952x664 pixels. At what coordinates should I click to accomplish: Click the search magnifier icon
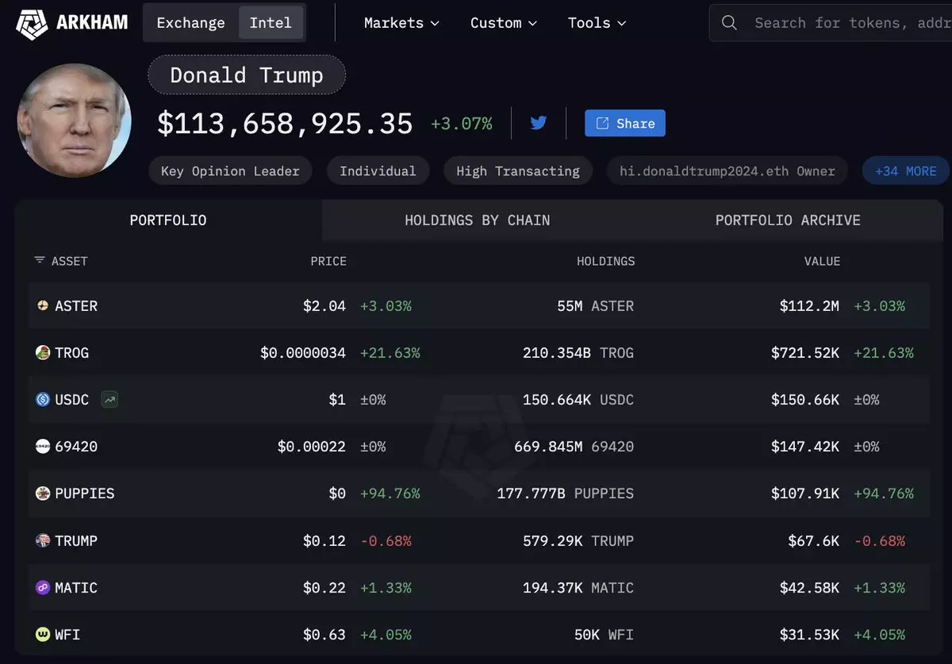tap(729, 22)
